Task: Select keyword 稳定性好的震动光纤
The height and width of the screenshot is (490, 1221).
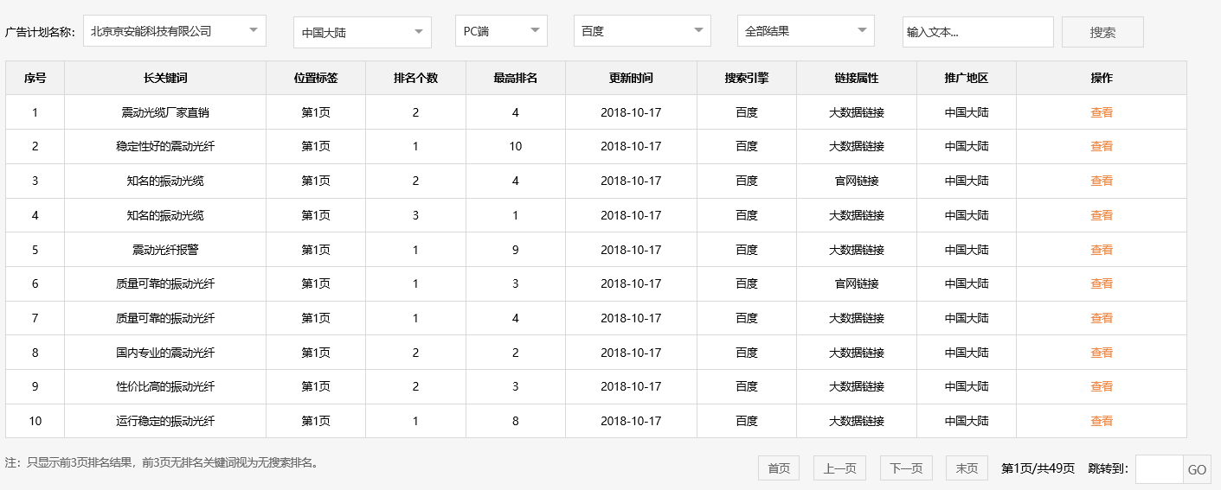Action: click(x=165, y=146)
